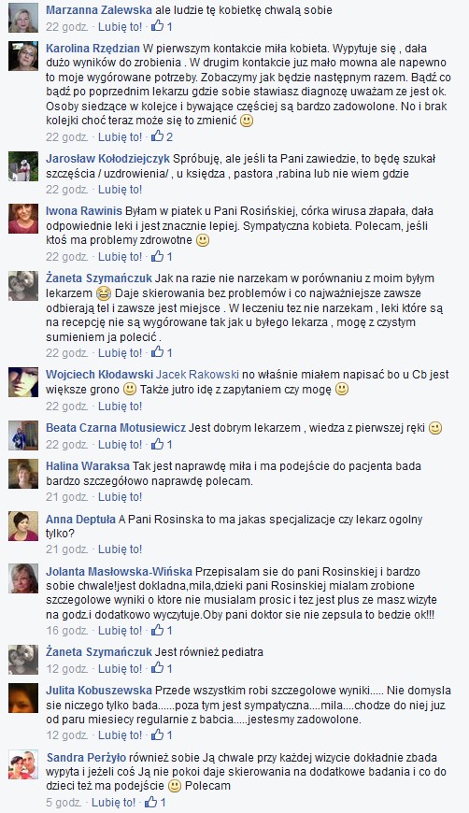This screenshot has width=469, height=813.
Task: Like Anna Deptuła's question with Lubię to!
Action: (120, 549)
